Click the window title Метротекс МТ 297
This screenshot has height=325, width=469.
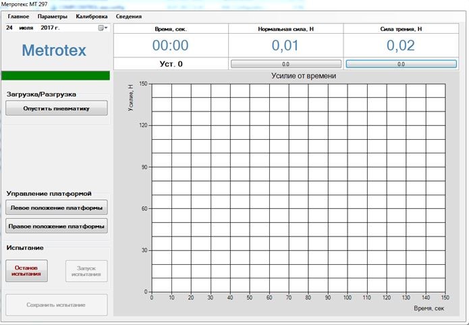tap(24, 4)
